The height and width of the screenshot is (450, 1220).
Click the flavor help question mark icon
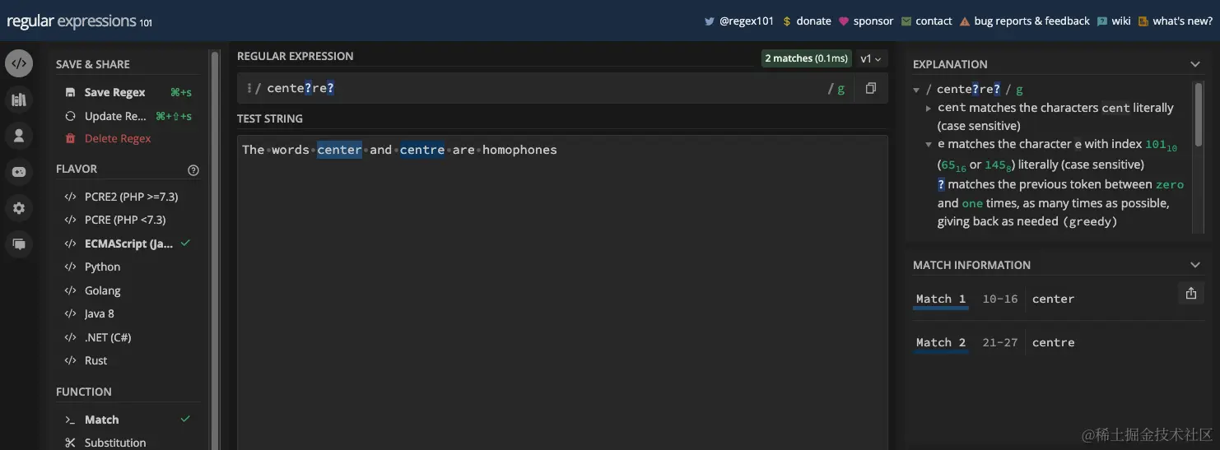click(x=193, y=170)
